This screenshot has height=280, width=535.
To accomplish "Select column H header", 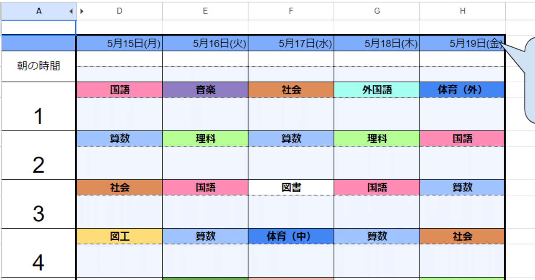I will tap(463, 11).
